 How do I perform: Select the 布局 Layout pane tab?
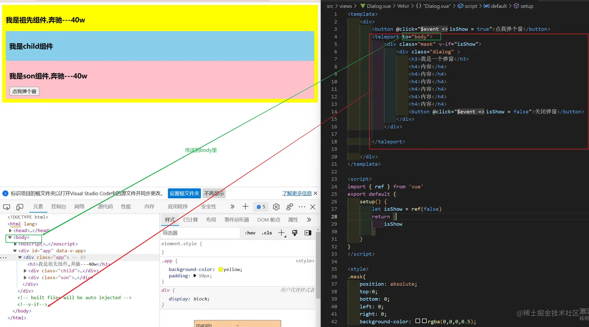(x=211, y=220)
